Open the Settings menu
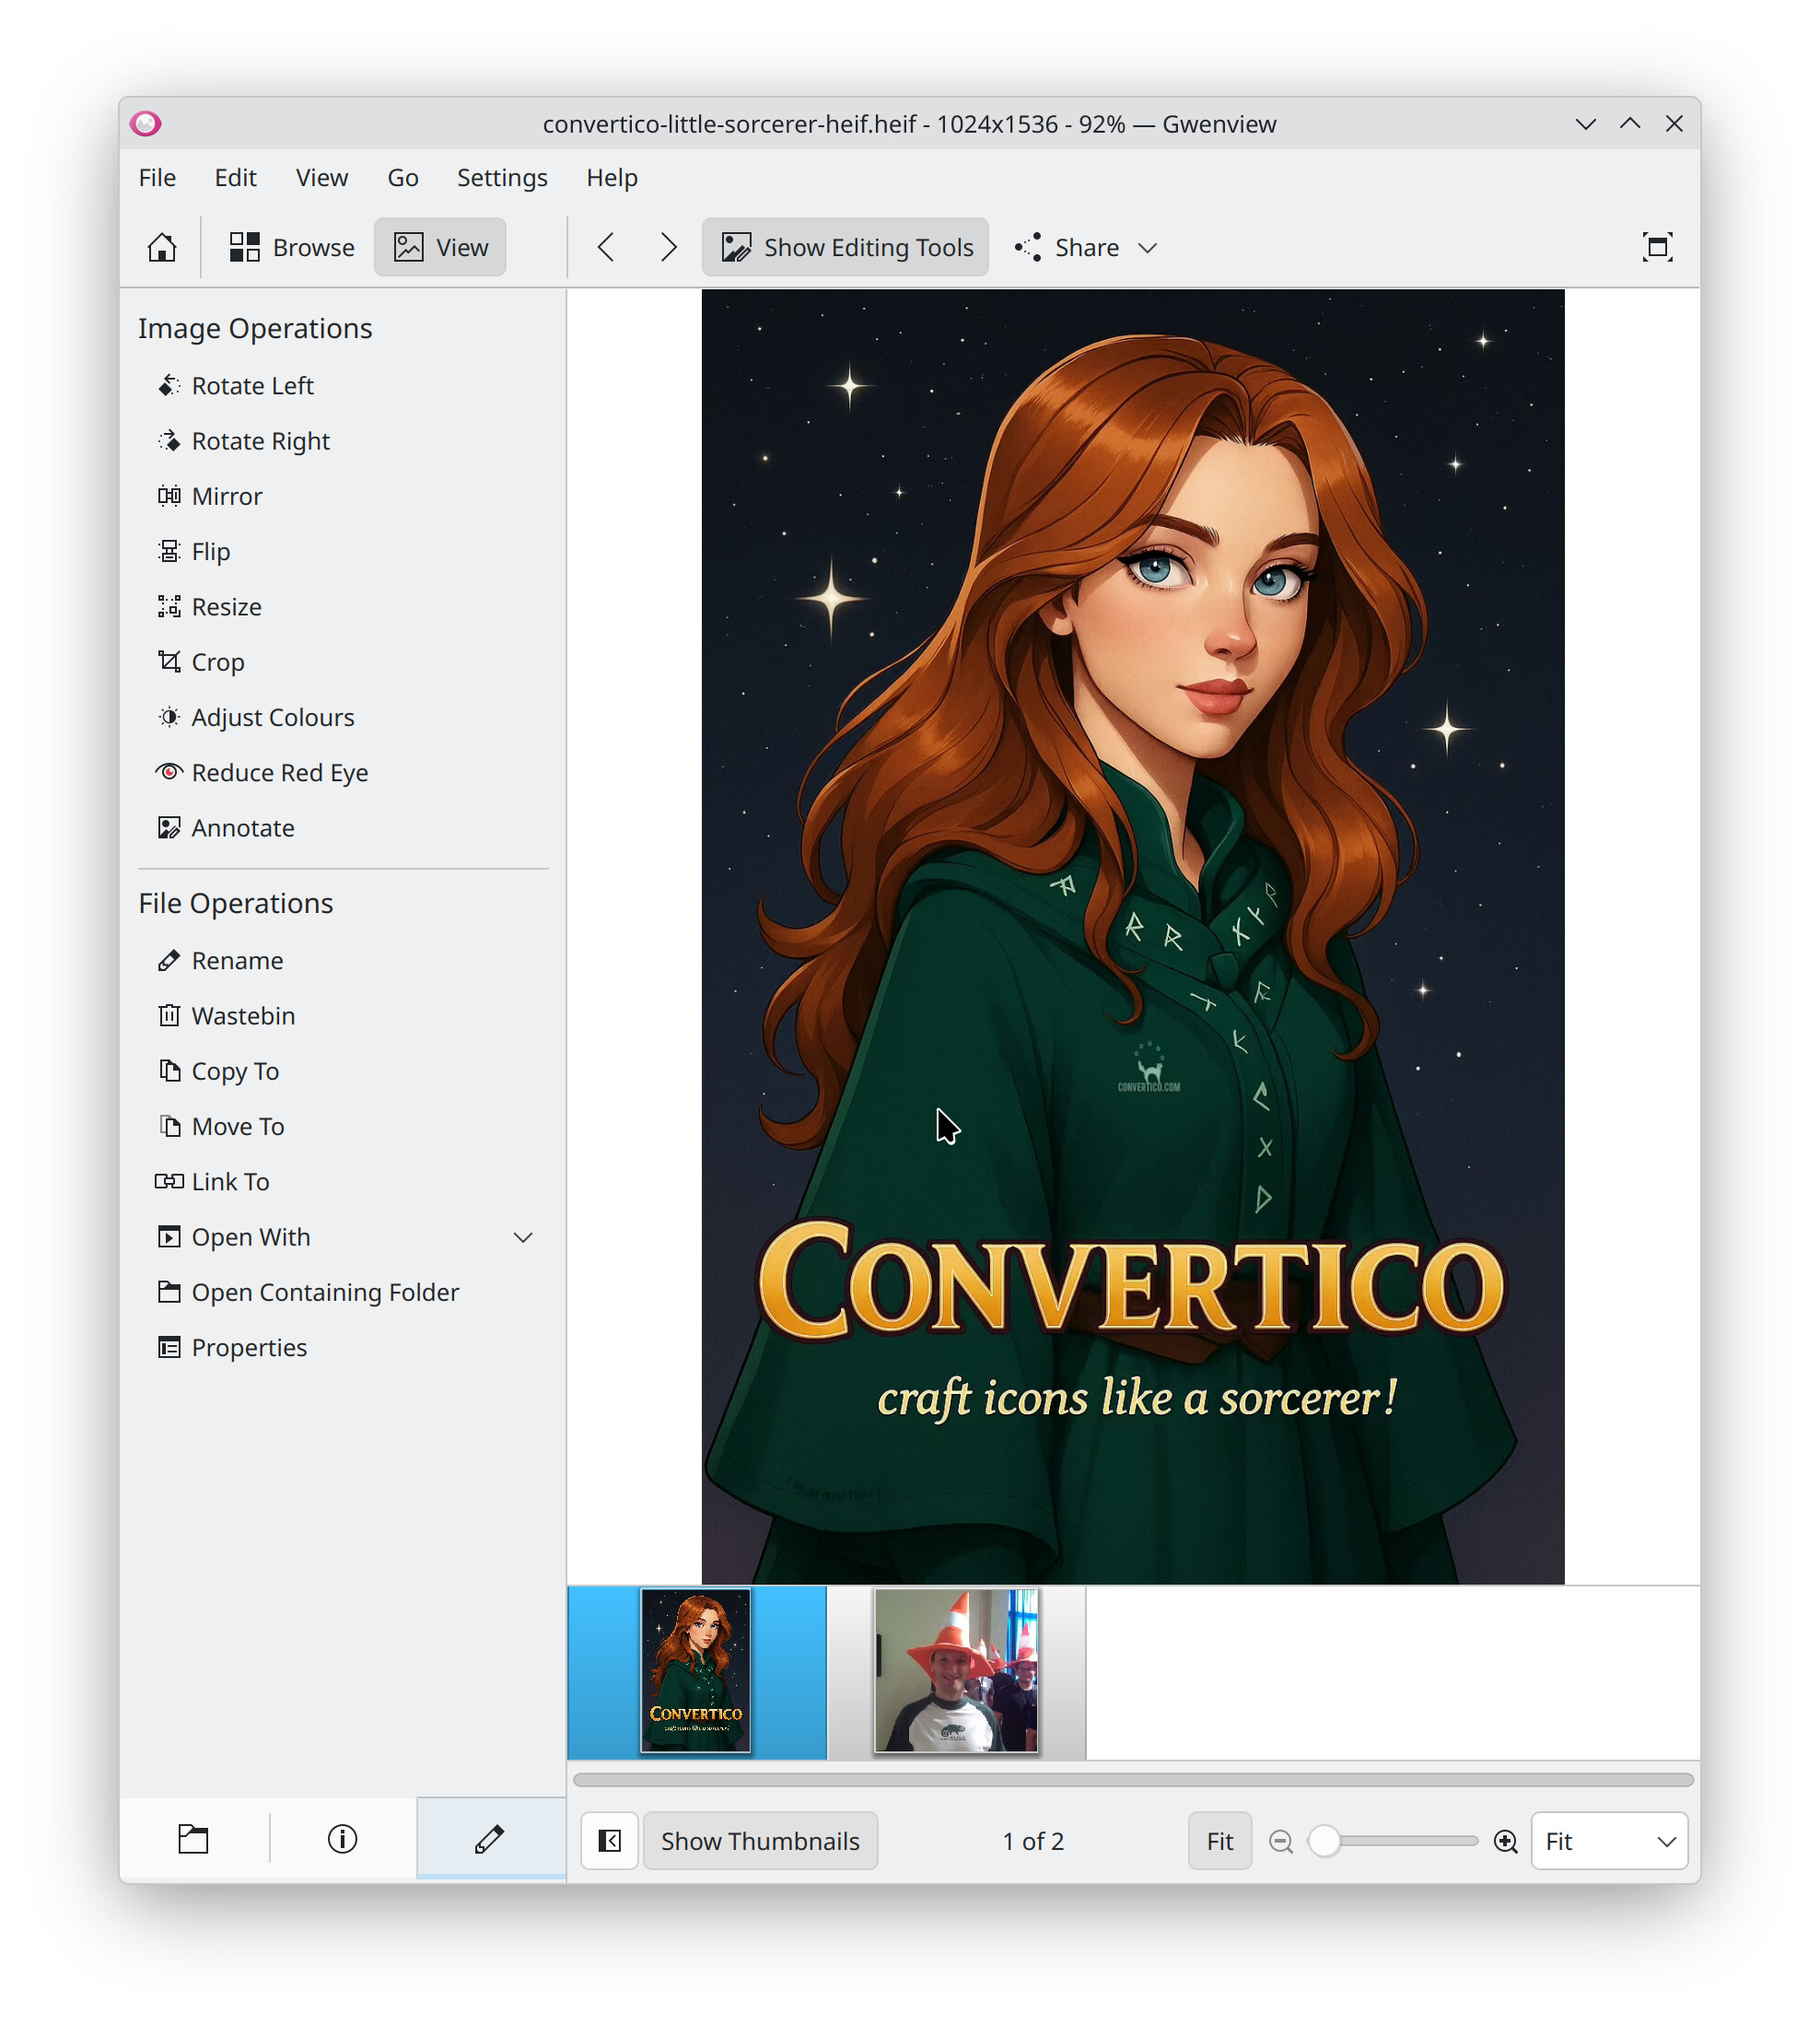The height and width of the screenshot is (2025, 1820). click(502, 177)
